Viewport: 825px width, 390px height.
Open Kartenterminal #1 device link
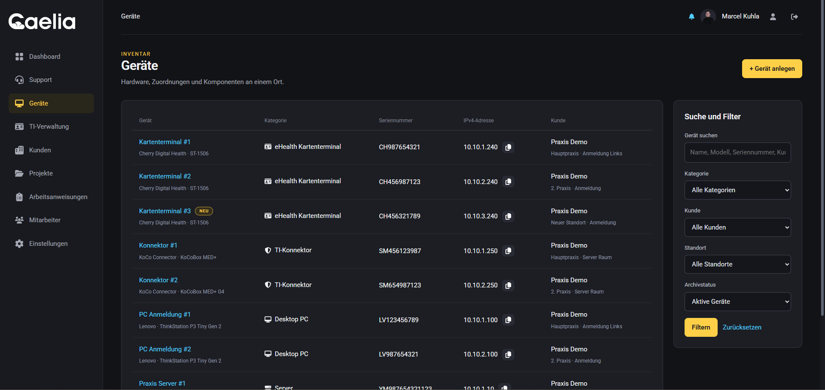click(x=164, y=142)
